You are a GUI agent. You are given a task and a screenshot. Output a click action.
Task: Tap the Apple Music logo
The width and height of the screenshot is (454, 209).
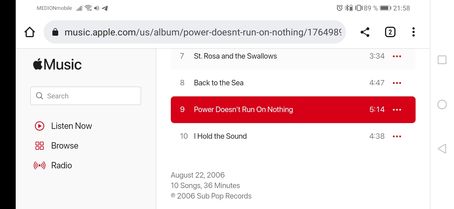[x=57, y=64]
